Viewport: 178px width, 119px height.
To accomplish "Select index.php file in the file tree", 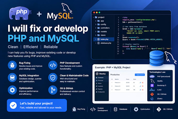I will coord(104,39).
